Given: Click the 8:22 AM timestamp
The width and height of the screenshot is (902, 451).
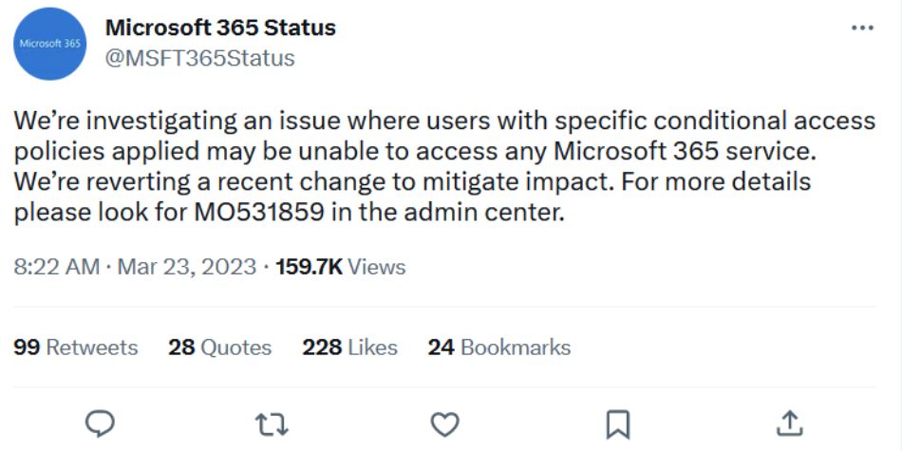Looking at the screenshot, I should (56, 267).
